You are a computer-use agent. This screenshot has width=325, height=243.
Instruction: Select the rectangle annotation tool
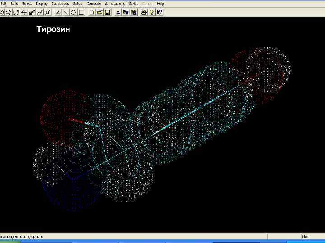(81, 13)
